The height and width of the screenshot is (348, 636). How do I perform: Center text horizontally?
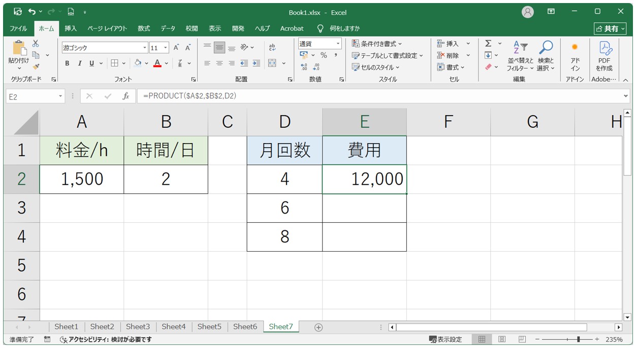219,63
